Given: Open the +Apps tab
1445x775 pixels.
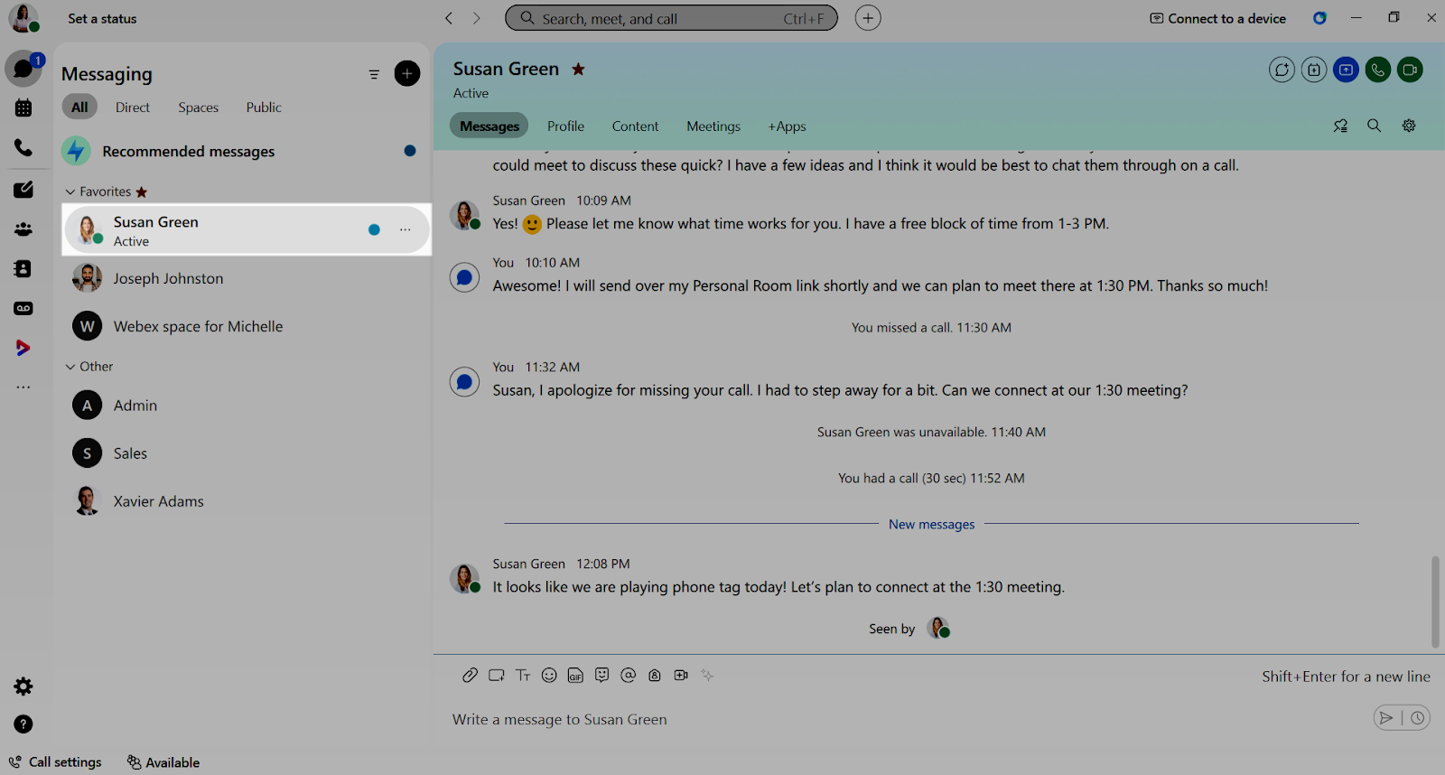Looking at the screenshot, I should [788, 126].
